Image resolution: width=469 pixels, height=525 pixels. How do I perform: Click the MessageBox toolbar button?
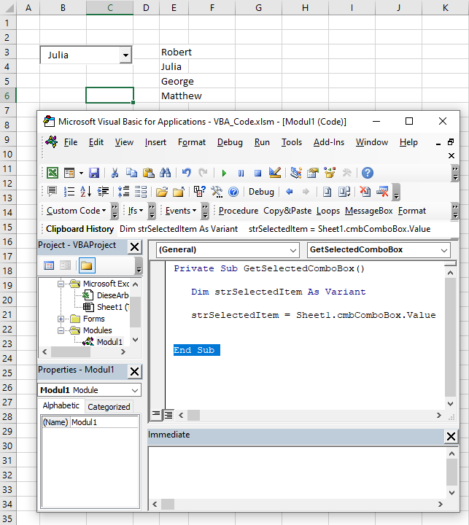pyautogui.click(x=368, y=211)
